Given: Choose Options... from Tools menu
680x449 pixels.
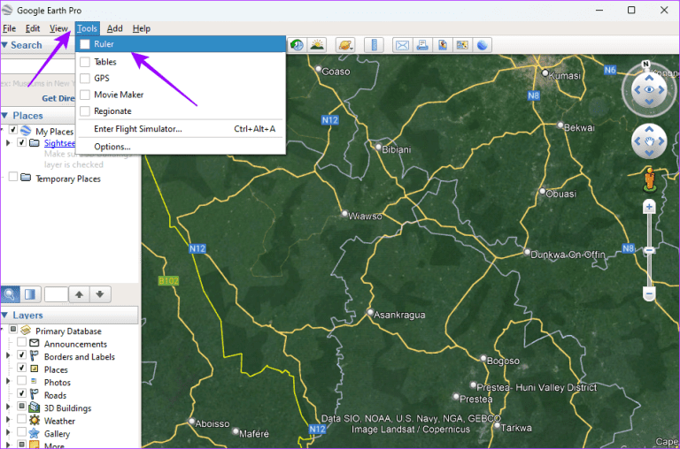Looking at the screenshot, I should (x=181, y=147).
